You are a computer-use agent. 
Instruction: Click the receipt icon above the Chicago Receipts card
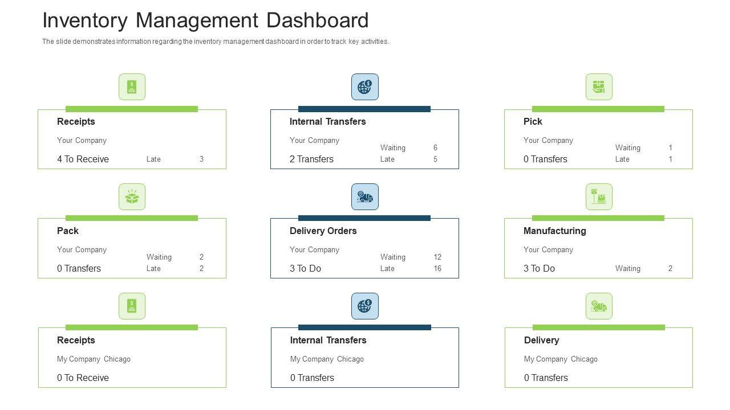[132, 306]
